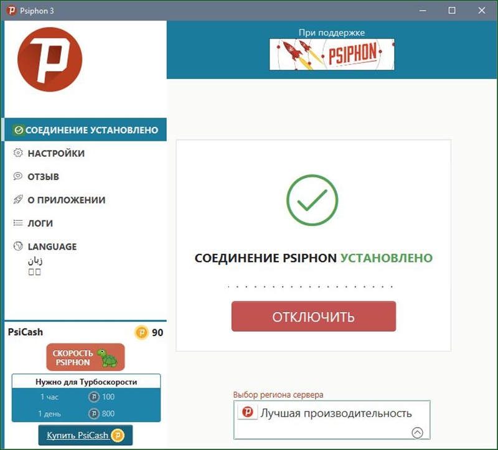Click the large Psiphon logo in sidebar

tap(50, 59)
